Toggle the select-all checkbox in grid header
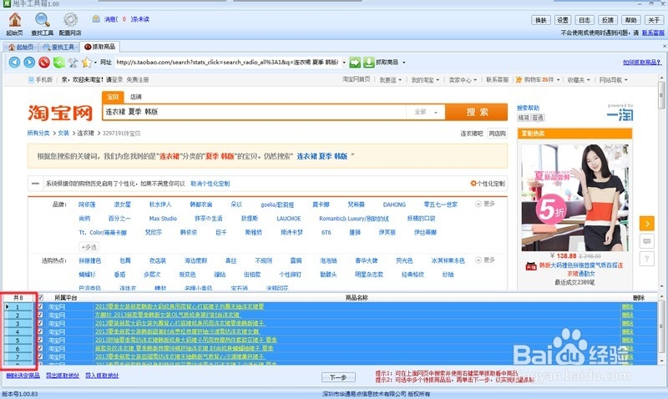Viewport: 668px width, 399px height. click(x=40, y=298)
